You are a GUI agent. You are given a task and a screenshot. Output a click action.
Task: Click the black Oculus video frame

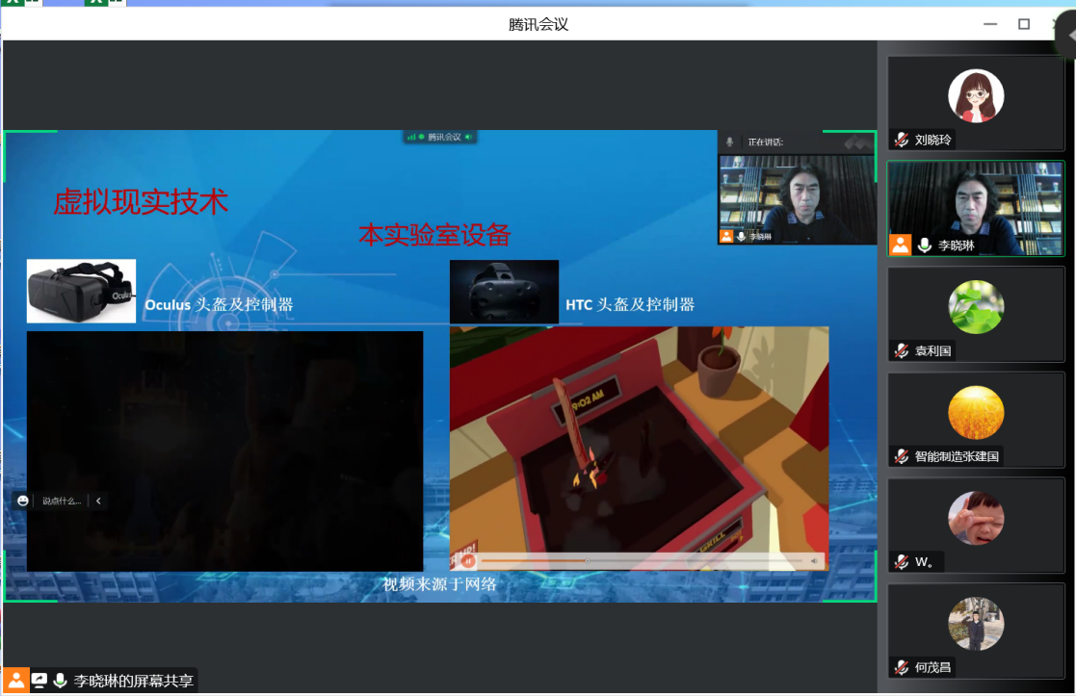click(x=225, y=451)
